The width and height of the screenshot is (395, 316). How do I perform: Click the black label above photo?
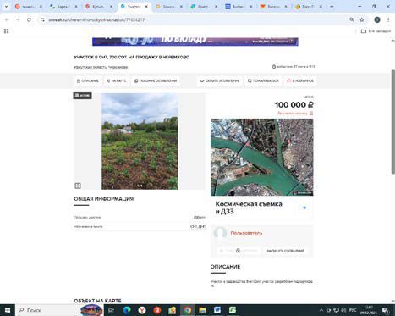click(82, 96)
